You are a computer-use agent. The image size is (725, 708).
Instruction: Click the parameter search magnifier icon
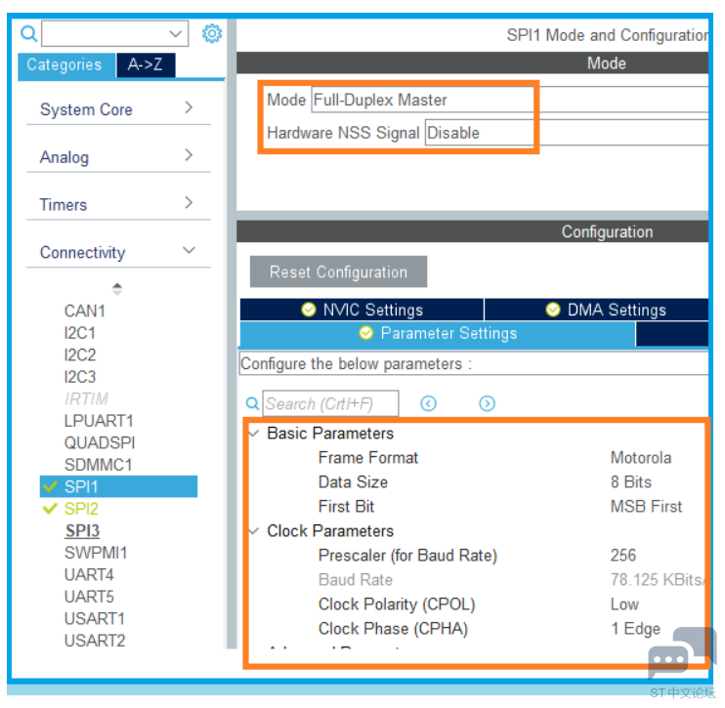[252, 403]
